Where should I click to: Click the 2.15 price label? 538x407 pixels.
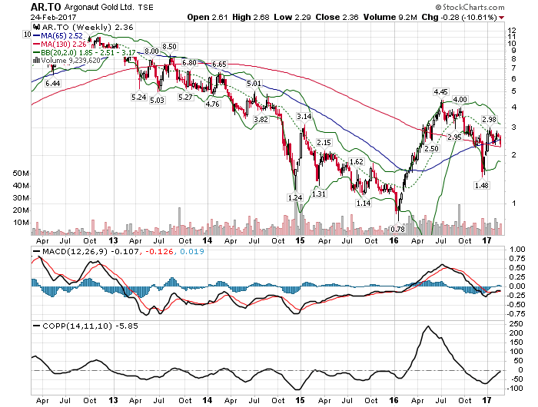click(324, 142)
